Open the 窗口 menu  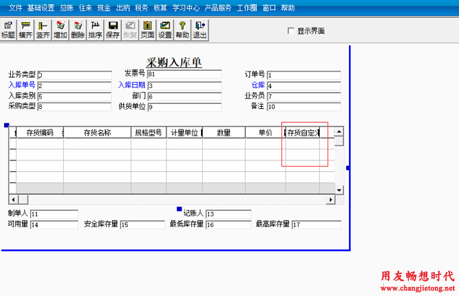[269, 8]
